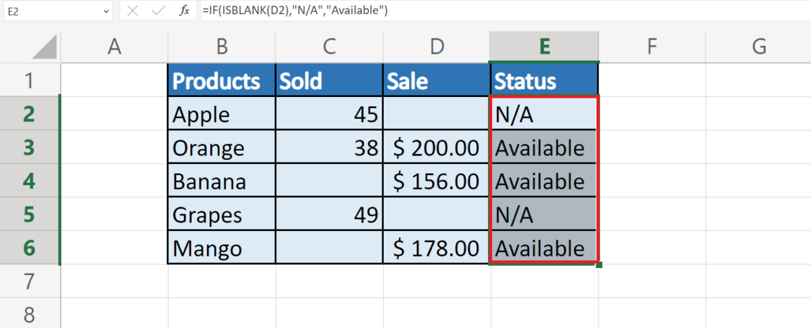Click the fill handle at selection corner
The width and height of the screenshot is (811, 328).
[x=599, y=264]
